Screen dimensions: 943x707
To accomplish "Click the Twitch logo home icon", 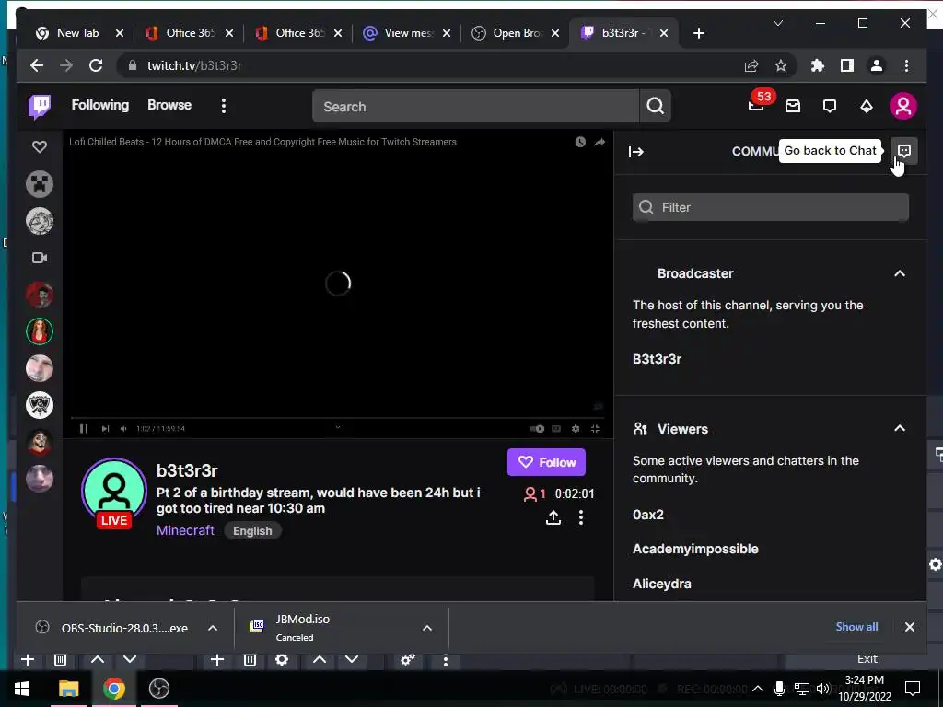I will (x=40, y=107).
